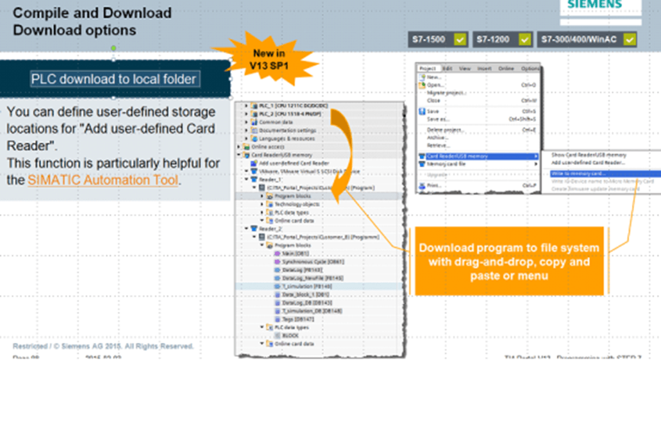Expand the Online access node
Viewport: 661px width, 422px height.
point(239,147)
